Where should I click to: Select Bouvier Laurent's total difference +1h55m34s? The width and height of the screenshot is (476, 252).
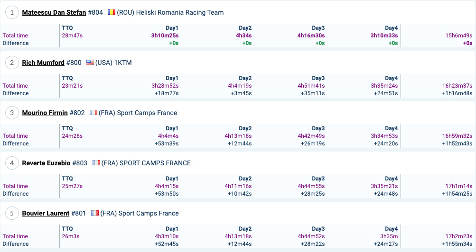[x=457, y=244]
